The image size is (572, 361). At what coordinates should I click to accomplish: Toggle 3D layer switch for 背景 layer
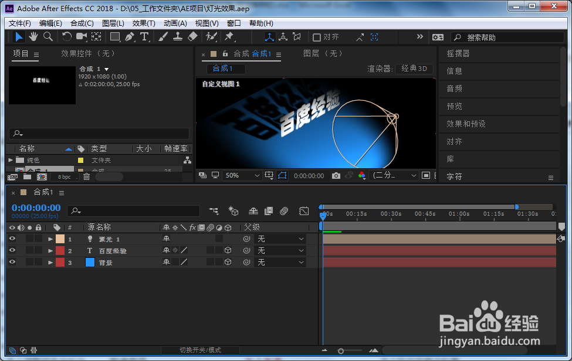pos(228,262)
